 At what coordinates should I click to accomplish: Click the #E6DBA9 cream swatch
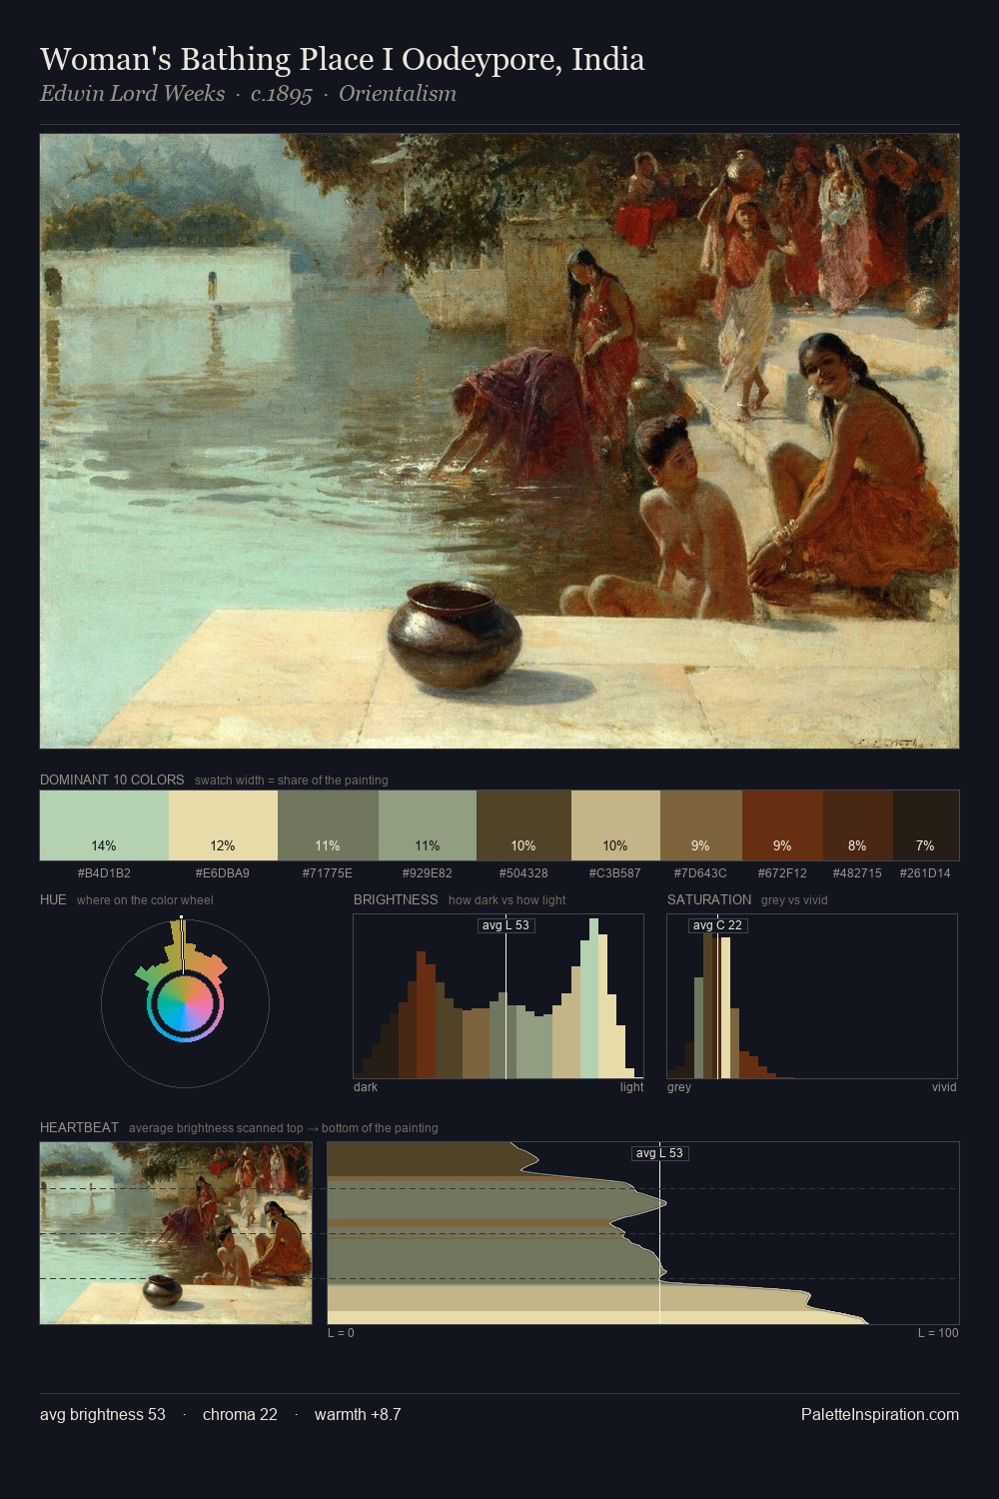223,825
